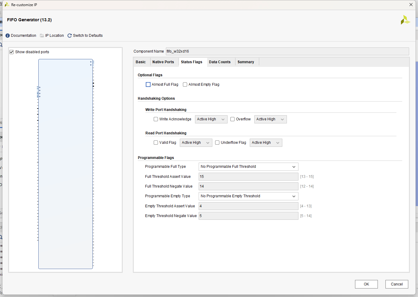This screenshot has height=297, width=418.
Task: Click the Switch to Defaults refresh icon
Action: [70, 36]
